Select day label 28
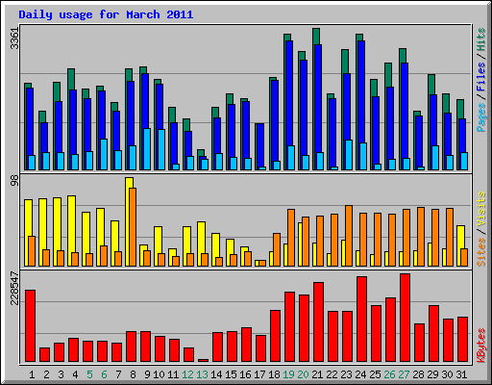Image resolution: width=492 pixels, height=385 pixels. (418, 374)
